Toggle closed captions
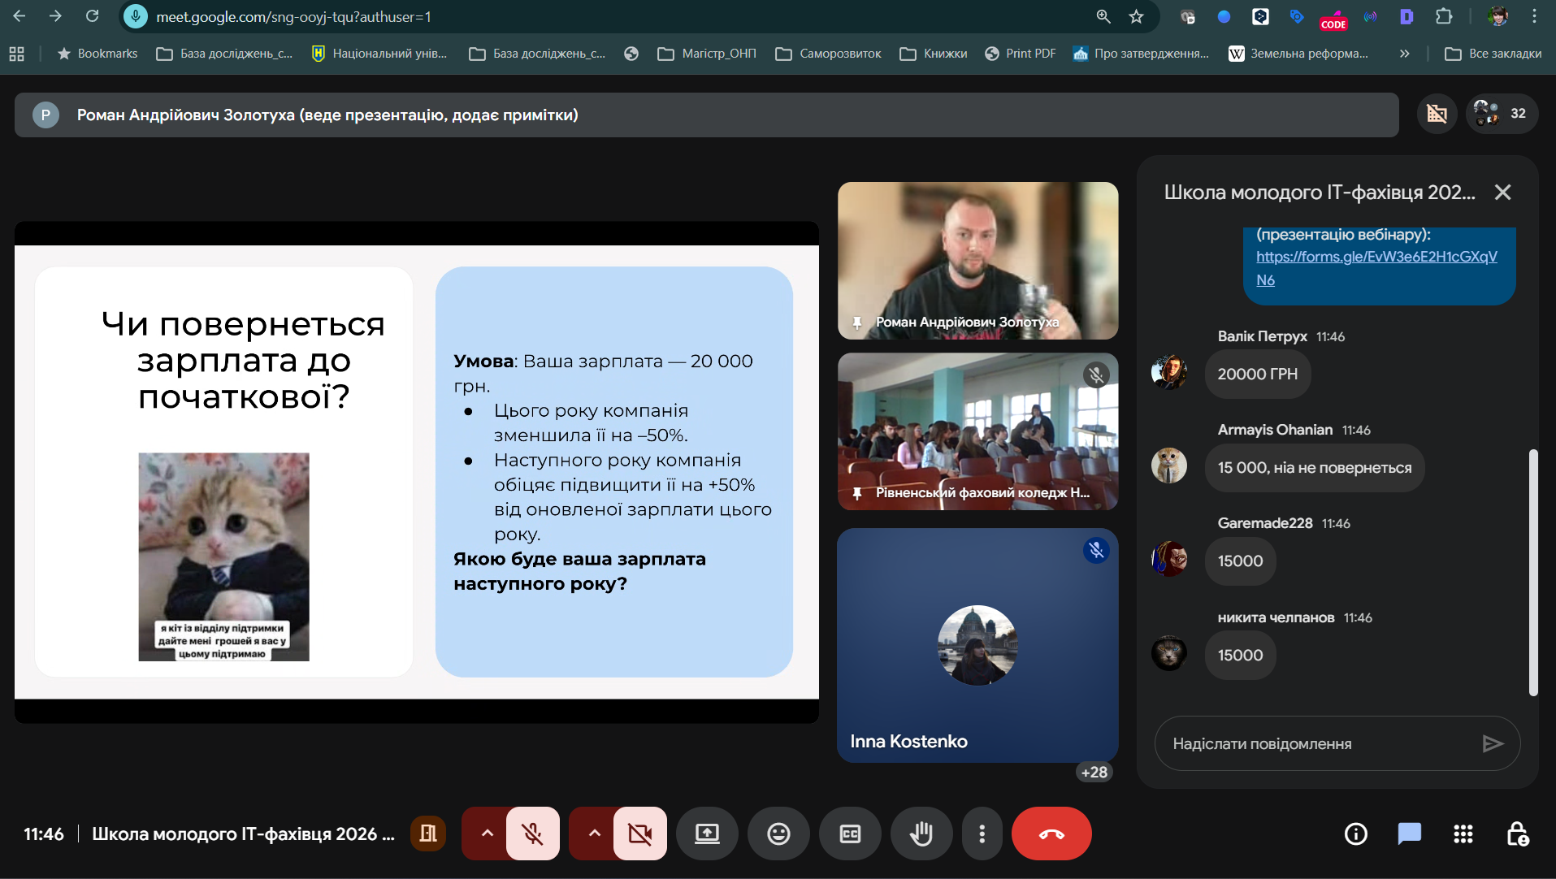The width and height of the screenshot is (1556, 879). click(x=850, y=834)
